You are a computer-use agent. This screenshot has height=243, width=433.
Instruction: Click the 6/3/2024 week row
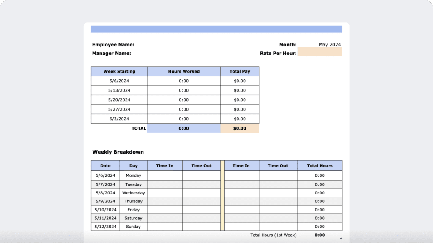pyautogui.click(x=118, y=119)
